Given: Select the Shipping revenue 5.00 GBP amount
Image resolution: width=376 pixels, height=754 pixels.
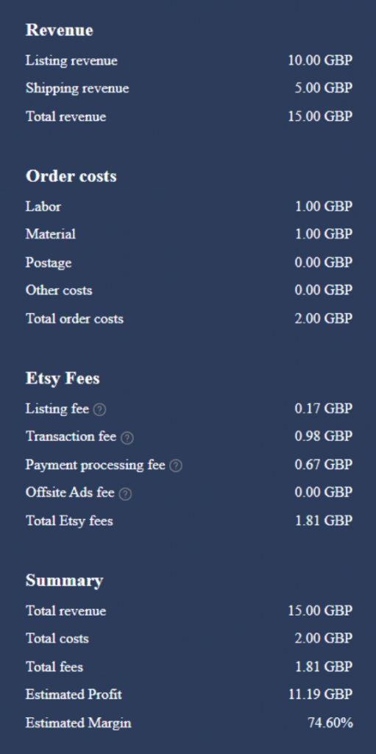Looking at the screenshot, I should 324,88.
